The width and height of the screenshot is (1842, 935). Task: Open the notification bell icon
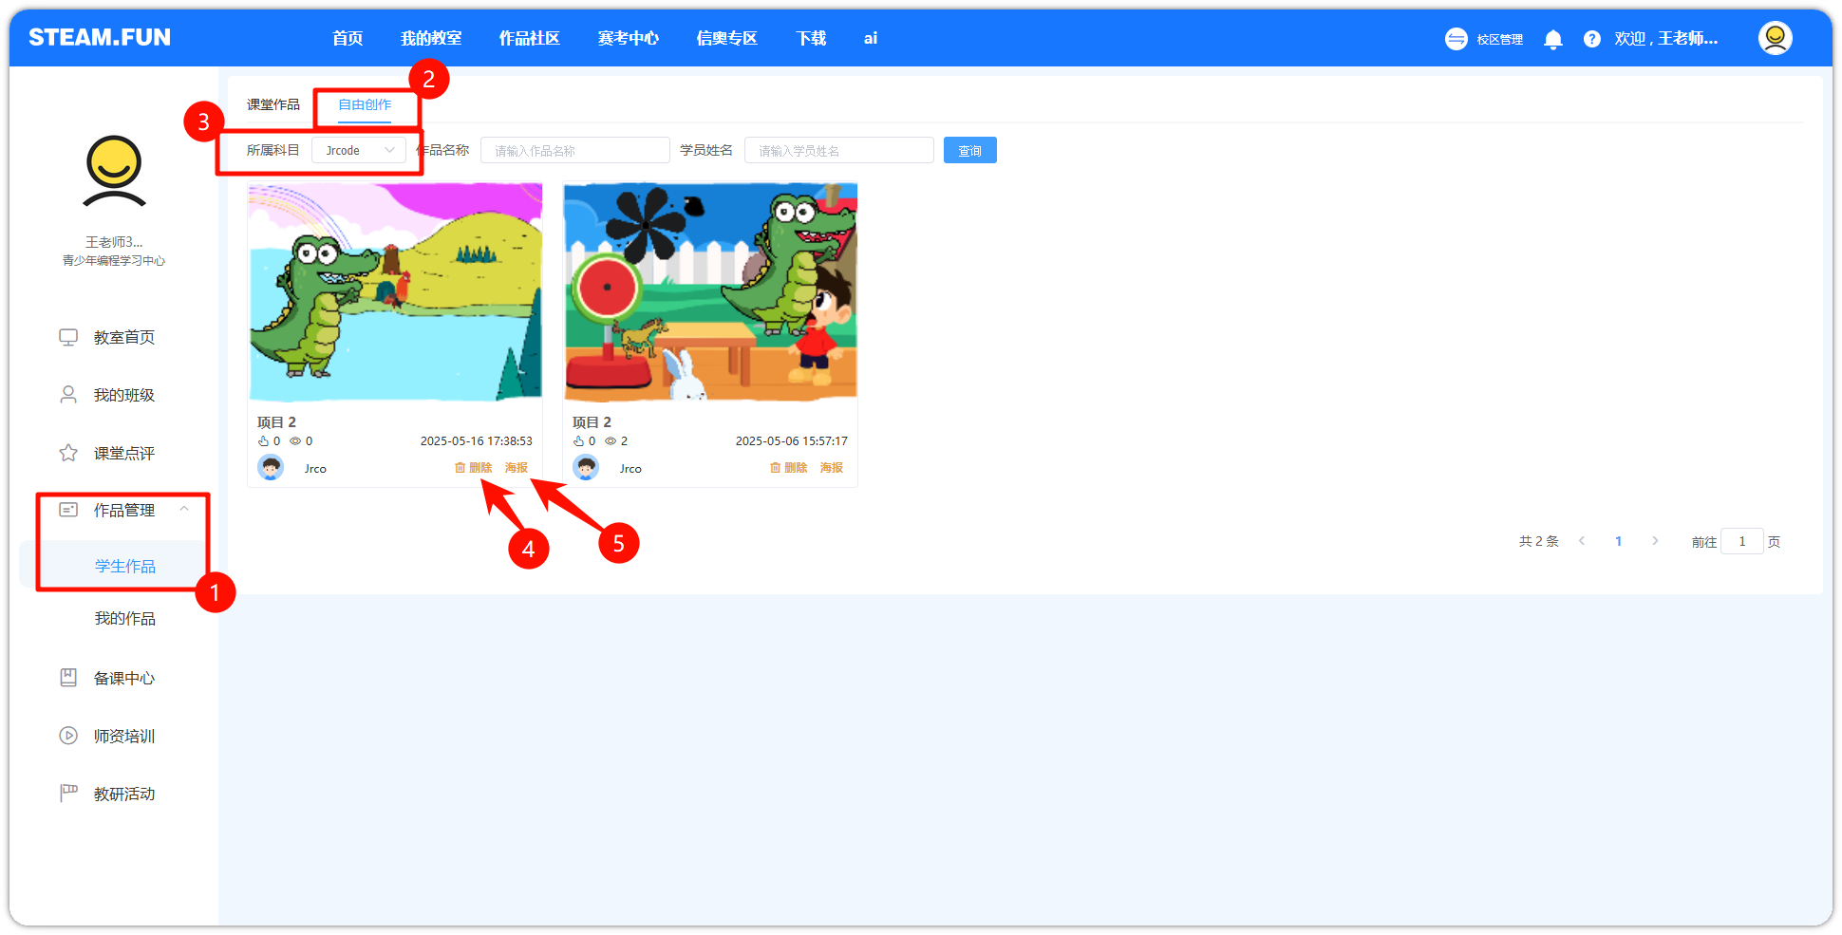(x=1553, y=39)
